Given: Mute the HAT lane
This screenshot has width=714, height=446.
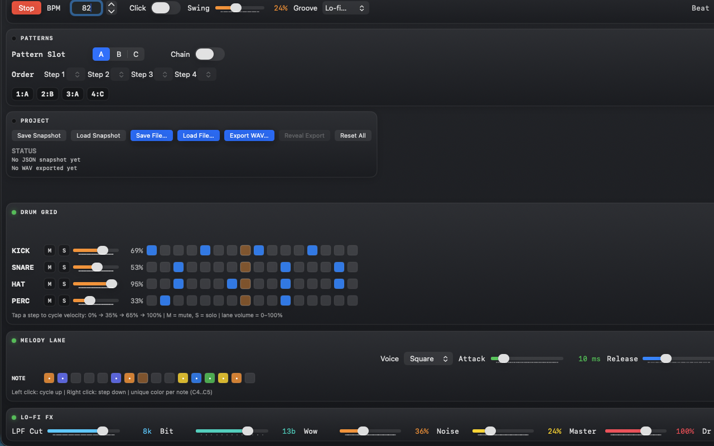Looking at the screenshot, I should click(50, 284).
